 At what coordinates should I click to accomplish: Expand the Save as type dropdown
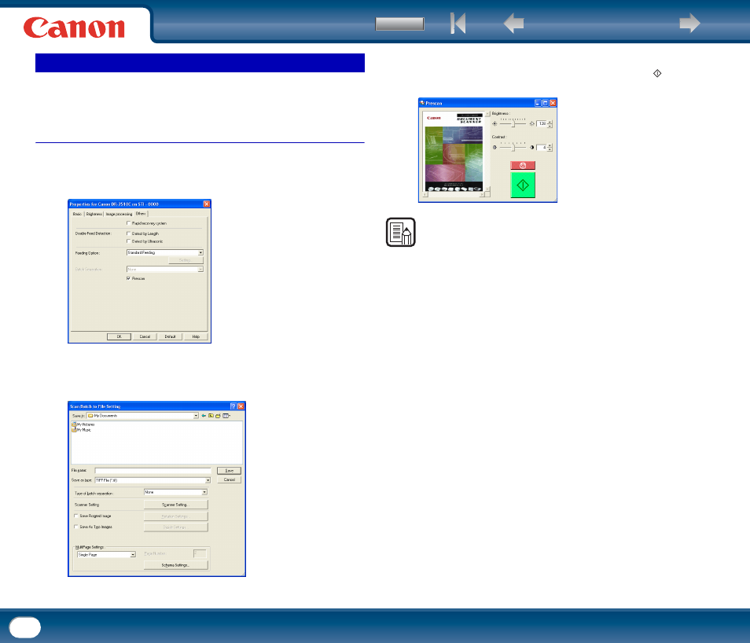click(153, 479)
